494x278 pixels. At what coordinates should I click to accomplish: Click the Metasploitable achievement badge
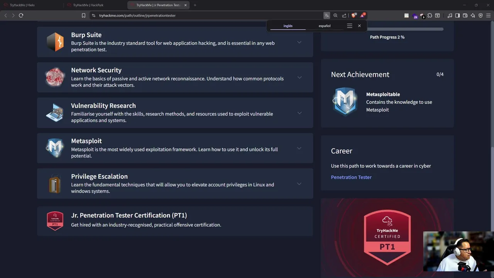coord(345,102)
